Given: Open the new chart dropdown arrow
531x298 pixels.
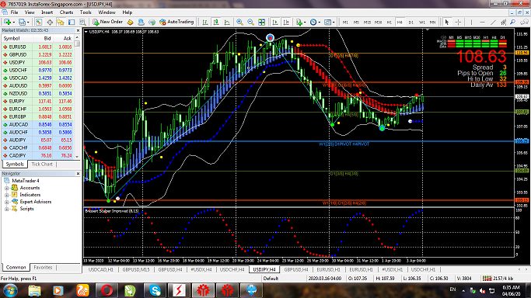Looking at the screenshot, I should [13, 23].
